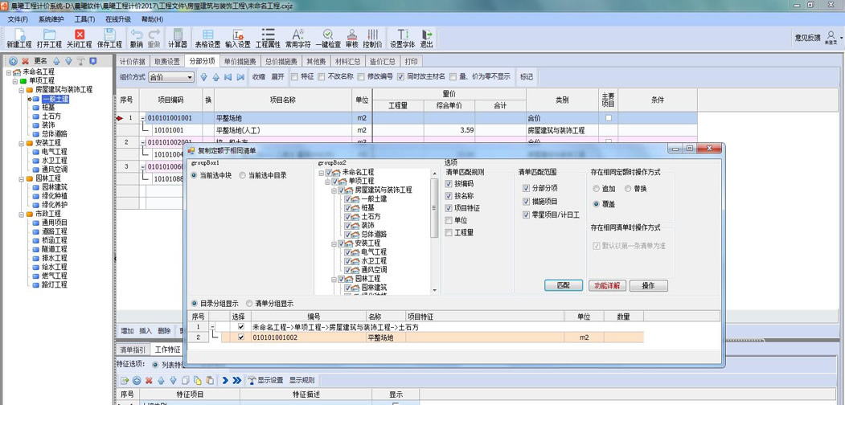Uncheck 按名称 matching rule
This screenshot has height=421, width=845.
449,196
